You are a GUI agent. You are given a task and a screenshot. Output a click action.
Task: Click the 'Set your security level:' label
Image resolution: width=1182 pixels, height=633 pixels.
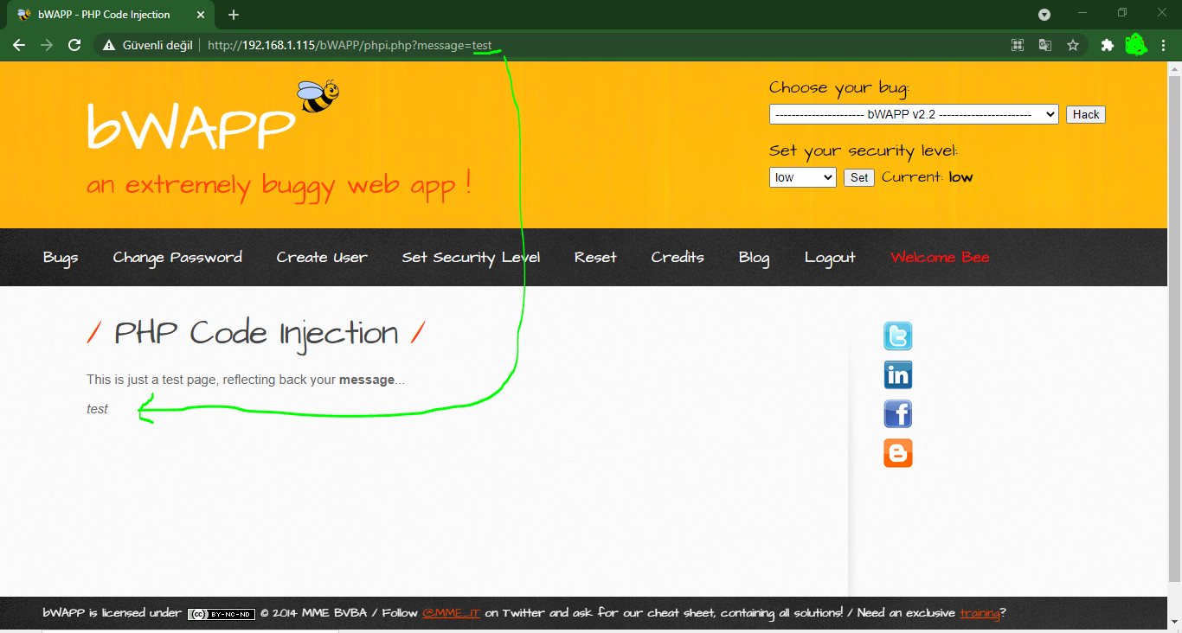864,151
